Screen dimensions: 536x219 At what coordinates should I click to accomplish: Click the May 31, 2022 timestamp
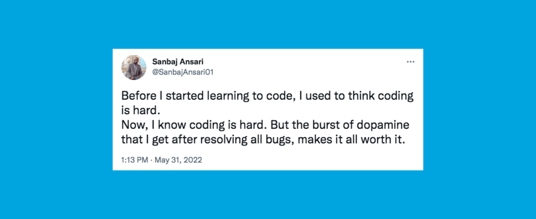point(178,160)
